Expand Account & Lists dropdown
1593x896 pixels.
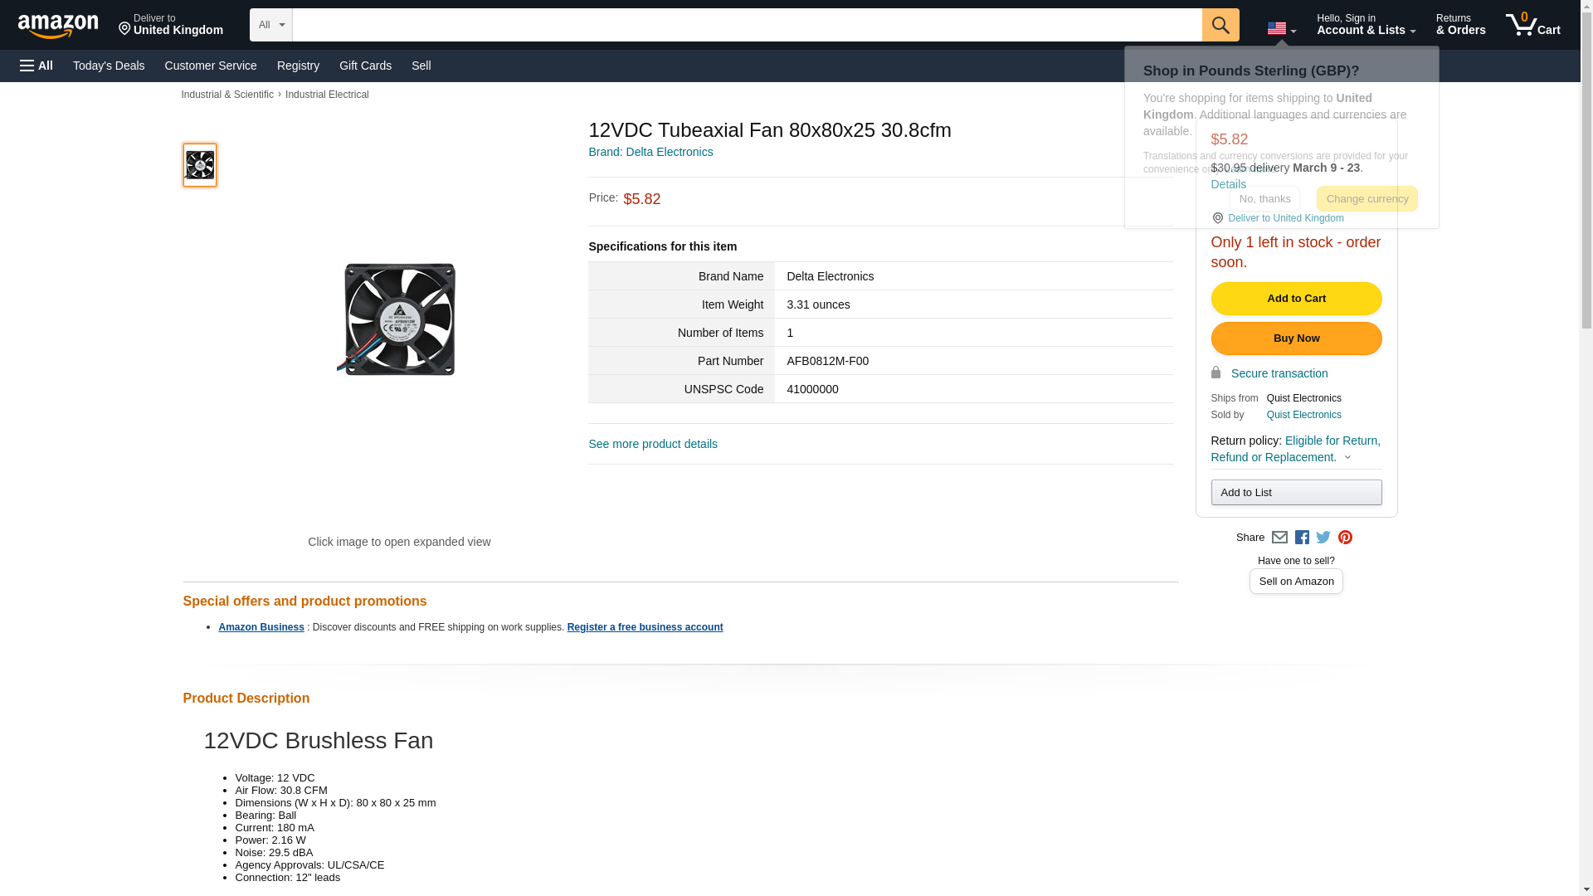point(1366,25)
